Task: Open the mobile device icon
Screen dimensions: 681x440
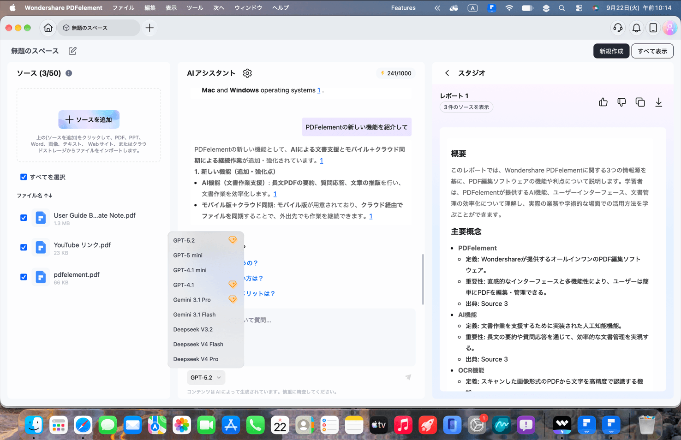Action: click(653, 28)
